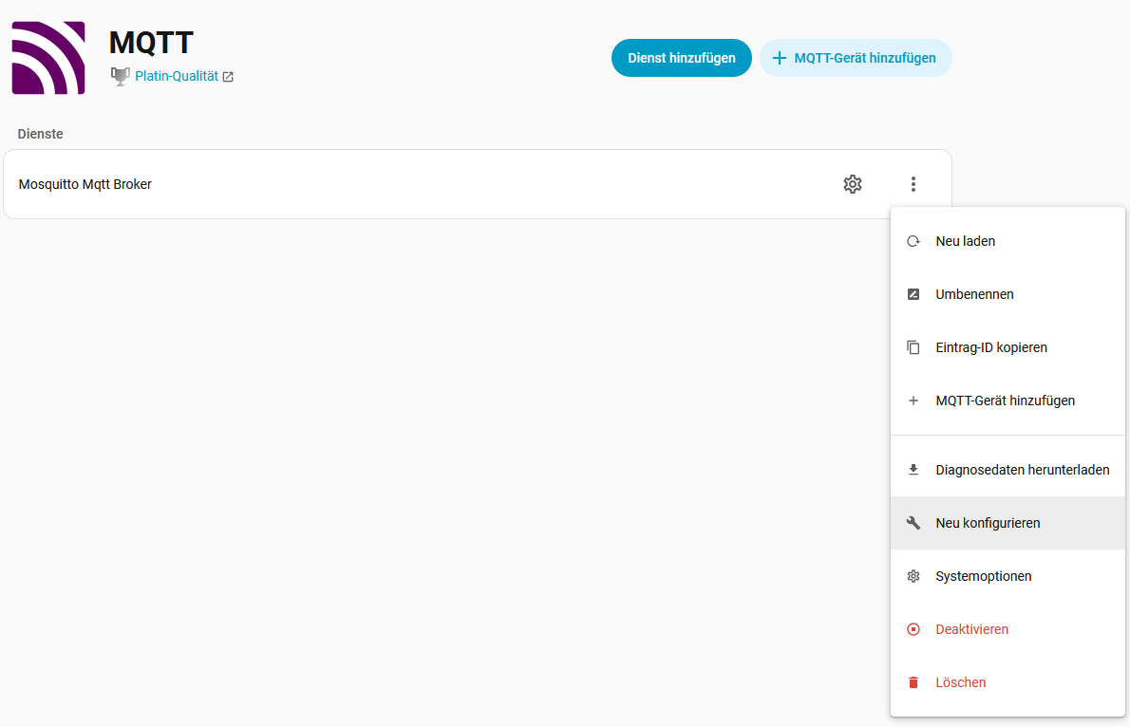This screenshot has height=727, width=1130.
Task: Click the MQTT-Gerät hinzufügen header button
Action: pos(856,58)
